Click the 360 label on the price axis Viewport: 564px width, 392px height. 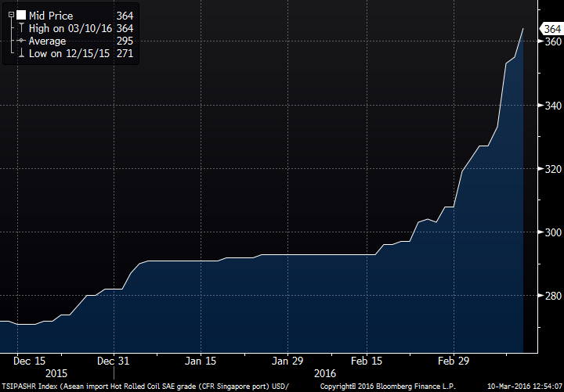[x=551, y=41]
